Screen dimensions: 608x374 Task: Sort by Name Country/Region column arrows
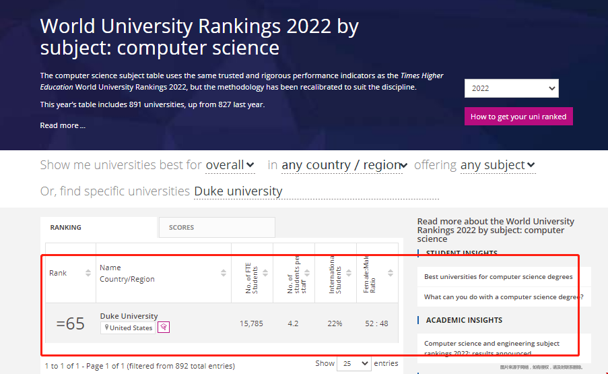pyautogui.click(x=224, y=273)
